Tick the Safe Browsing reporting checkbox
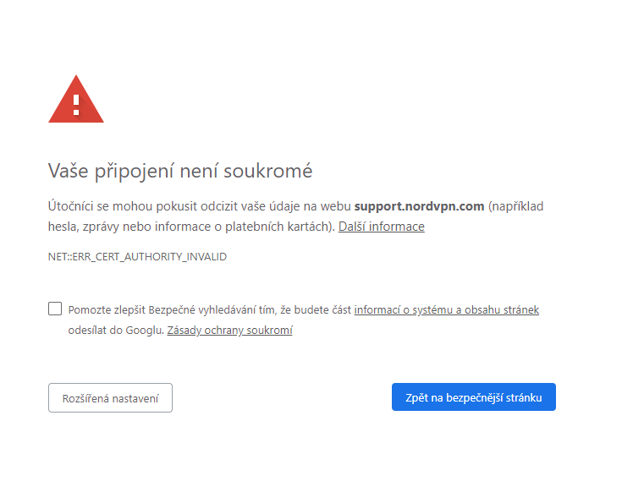Screen dimensions: 622x503 (x=55, y=309)
